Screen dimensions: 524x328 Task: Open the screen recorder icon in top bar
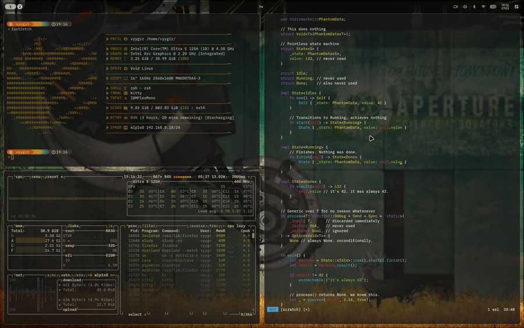455,6
